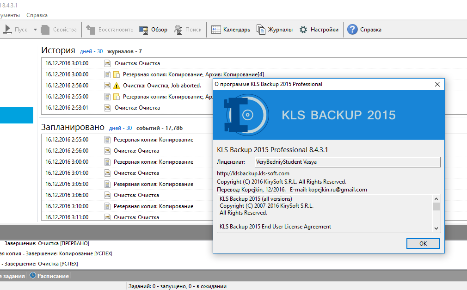The height and width of the screenshot is (290, 467).
Task: Click the Свойства toolbar button
Action: (59, 30)
